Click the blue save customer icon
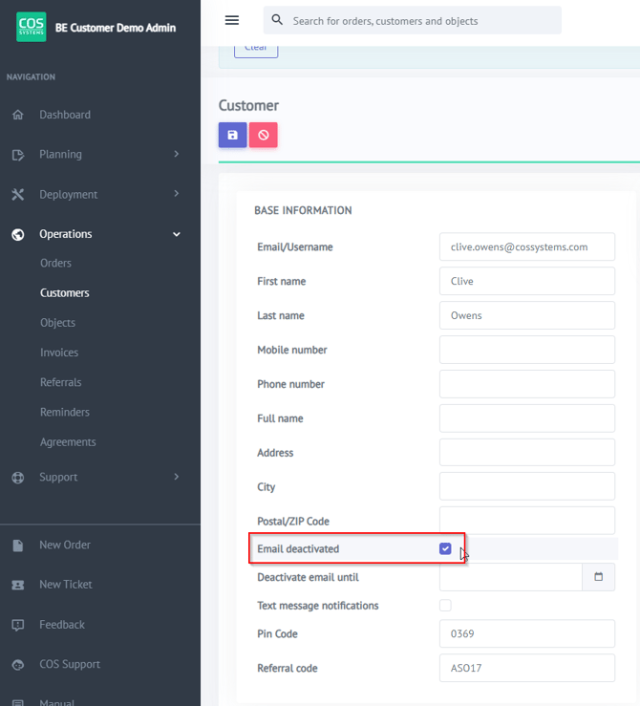Screen dimensions: 640x706 click(x=232, y=135)
